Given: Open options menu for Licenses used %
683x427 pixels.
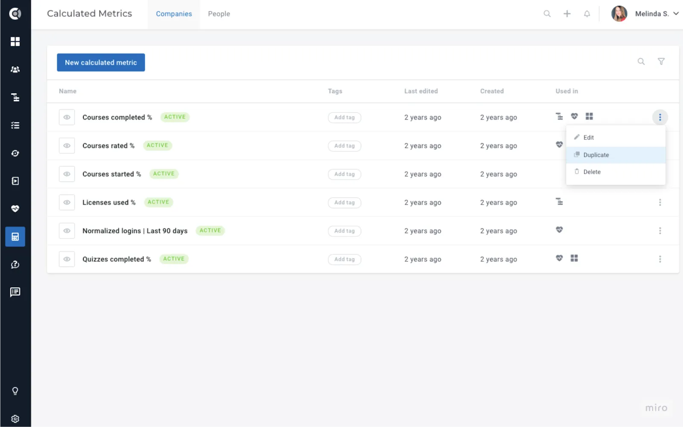Looking at the screenshot, I should click(660, 203).
